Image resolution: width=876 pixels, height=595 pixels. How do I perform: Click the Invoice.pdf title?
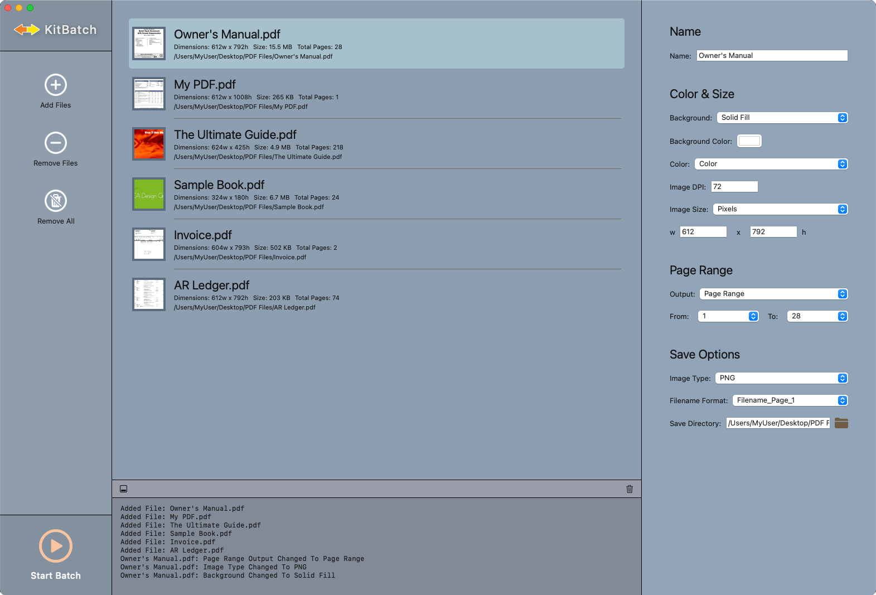(203, 235)
